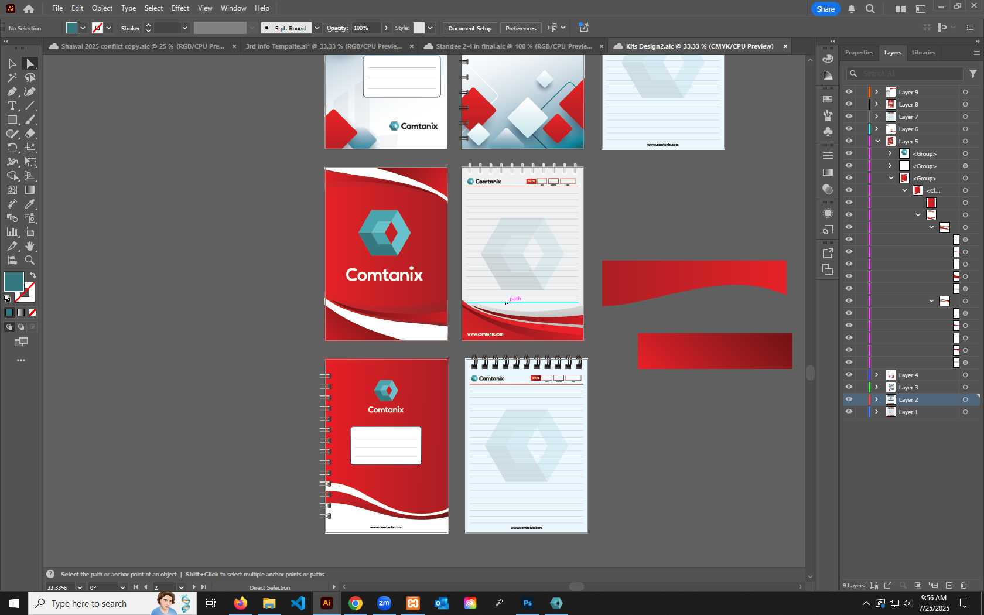Select the Curvature tool
Viewport: 984px width, 615px height.
click(x=30, y=91)
